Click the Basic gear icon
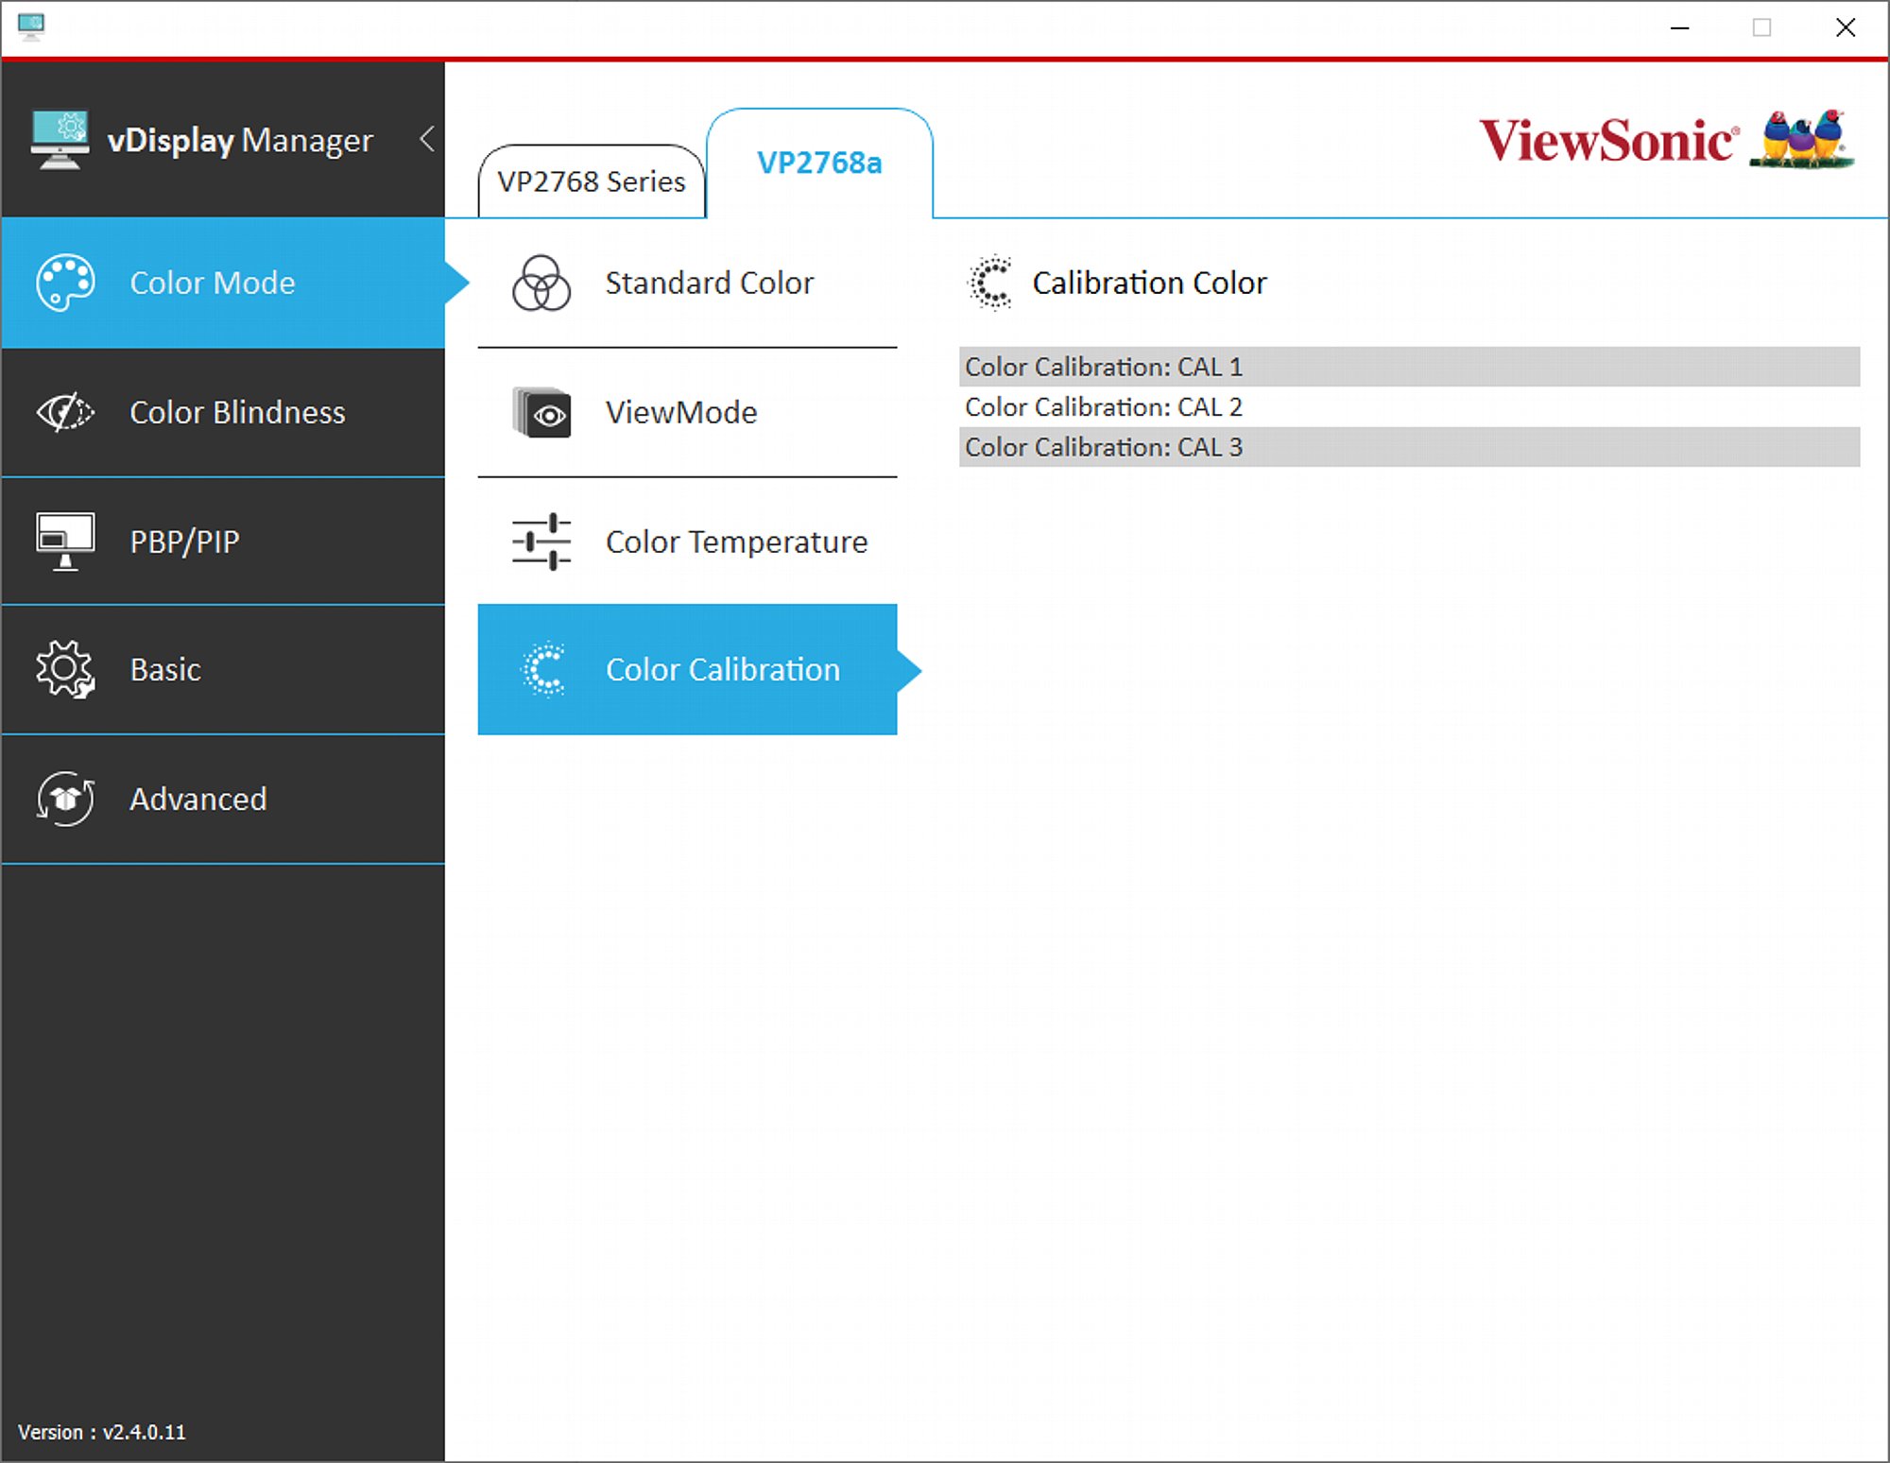Image resolution: width=1890 pixels, height=1463 pixels. click(65, 669)
